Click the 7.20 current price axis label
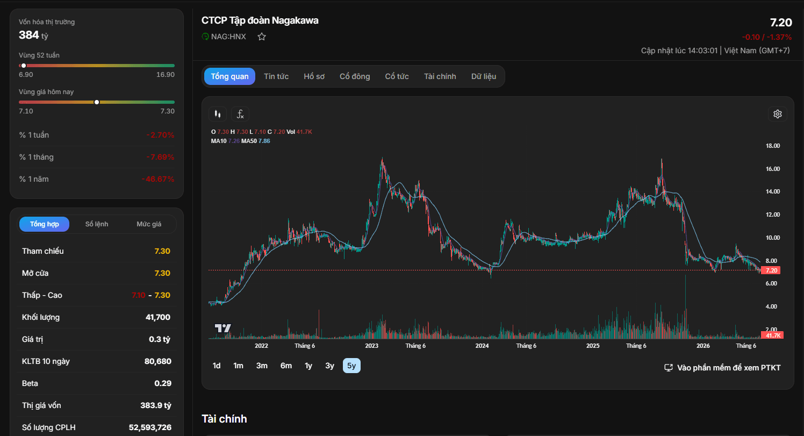Image resolution: width=804 pixels, height=436 pixels. click(771, 270)
